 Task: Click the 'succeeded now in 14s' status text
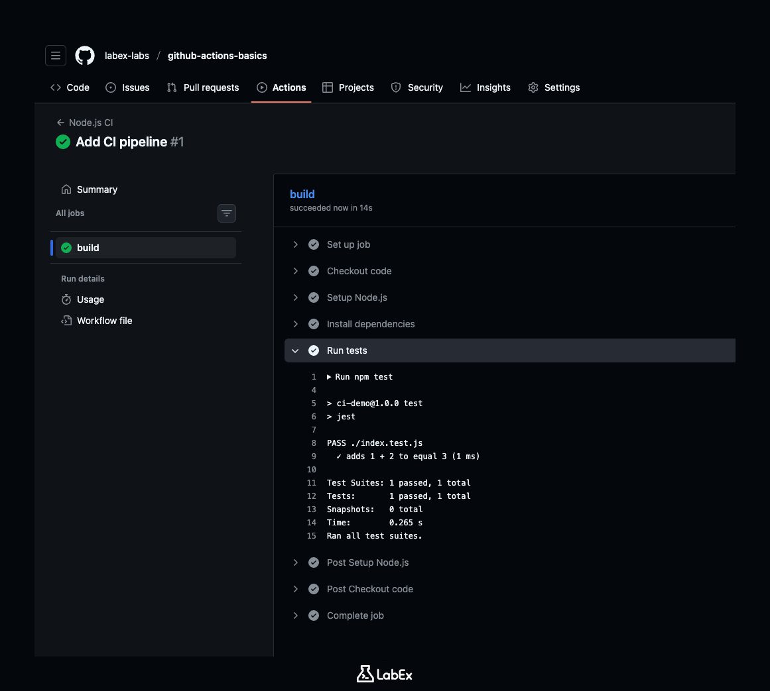(331, 208)
